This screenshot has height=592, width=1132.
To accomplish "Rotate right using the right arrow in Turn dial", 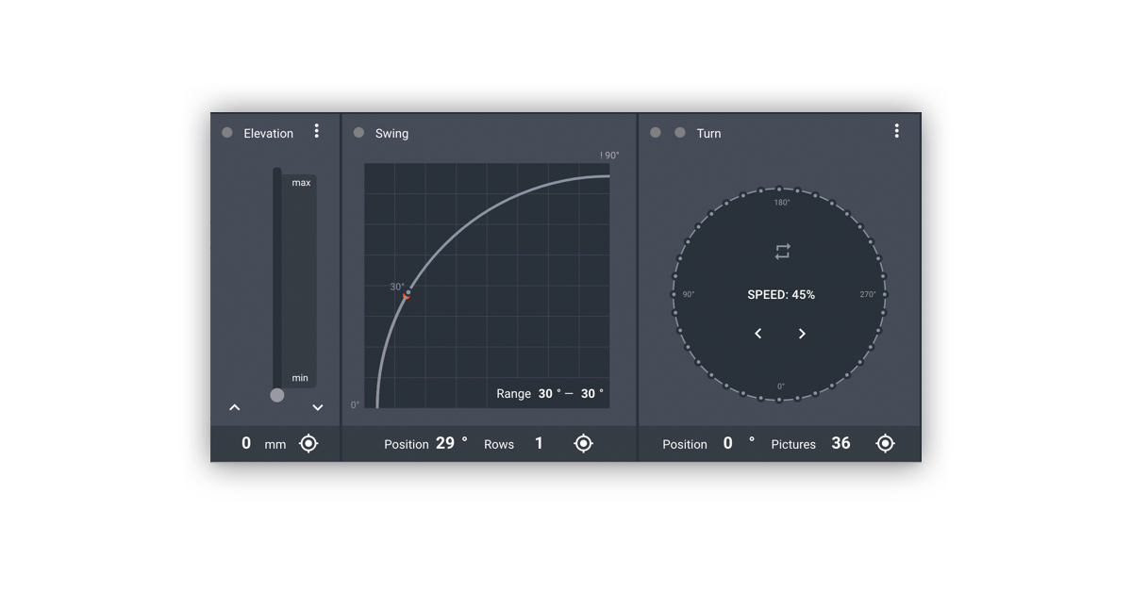I will coord(802,333).
